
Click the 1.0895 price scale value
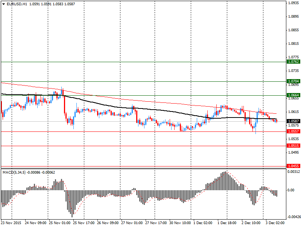coord(294,16)
